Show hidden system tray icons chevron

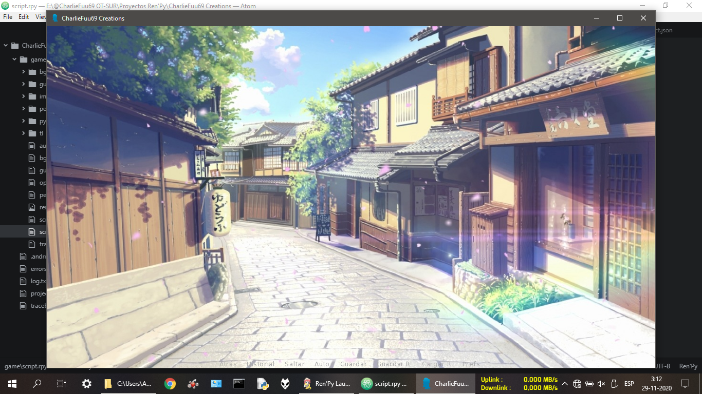pos(565,384)
